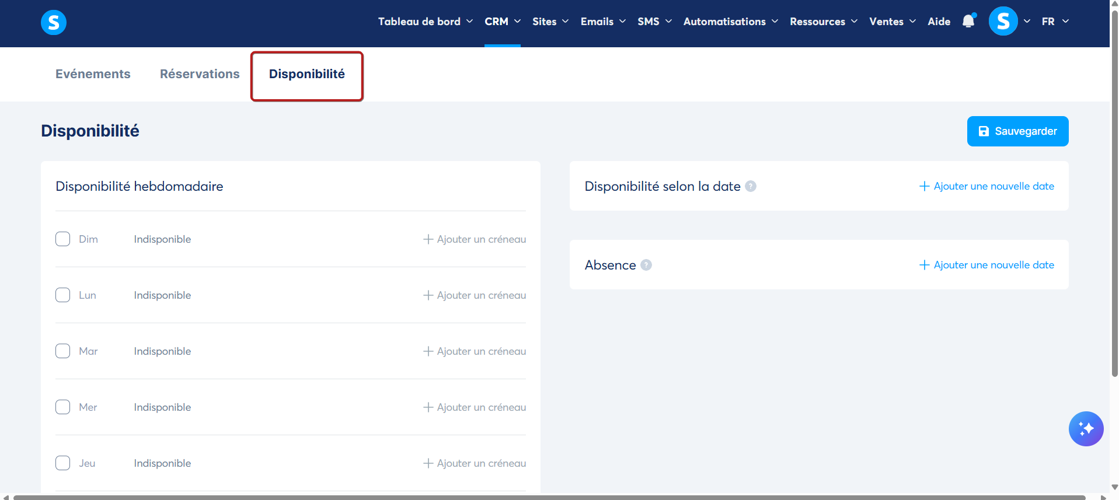Viewport: 1119px width, 500px height.
Task: Add new date under Disponibilité selon la date
Action: (x=986, y=186)
